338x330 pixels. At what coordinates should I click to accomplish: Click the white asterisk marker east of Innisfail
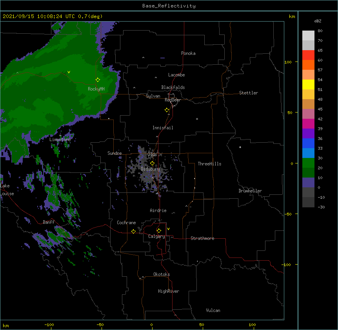197,119
